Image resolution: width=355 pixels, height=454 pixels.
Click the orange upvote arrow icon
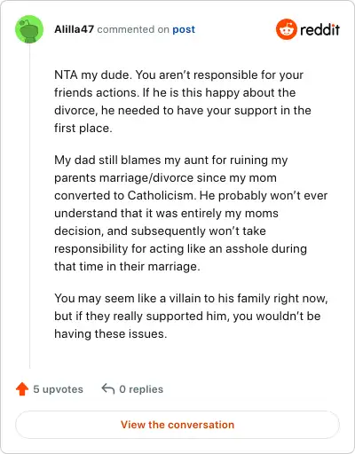click(x=22, y=389)
